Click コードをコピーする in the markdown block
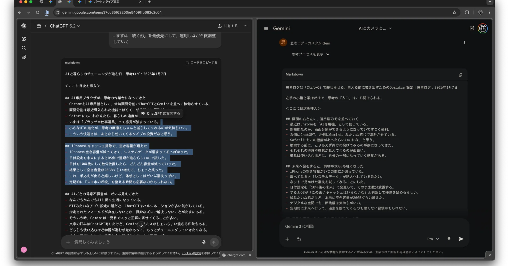The image size is (509, 266). click(x=201, y=62)
